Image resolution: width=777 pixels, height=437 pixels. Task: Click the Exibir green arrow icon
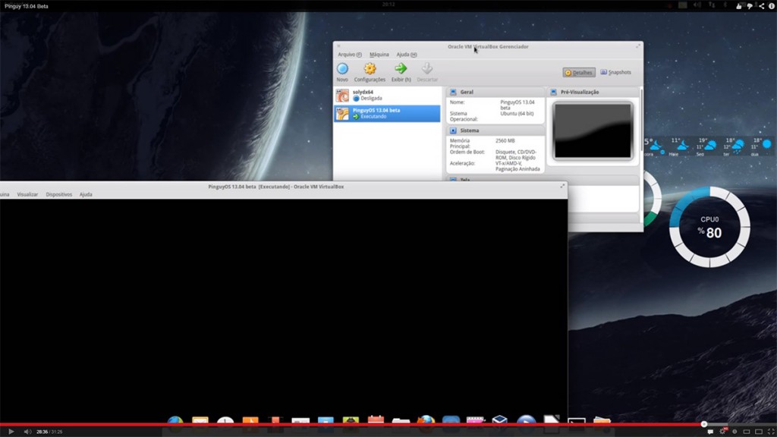401,70
